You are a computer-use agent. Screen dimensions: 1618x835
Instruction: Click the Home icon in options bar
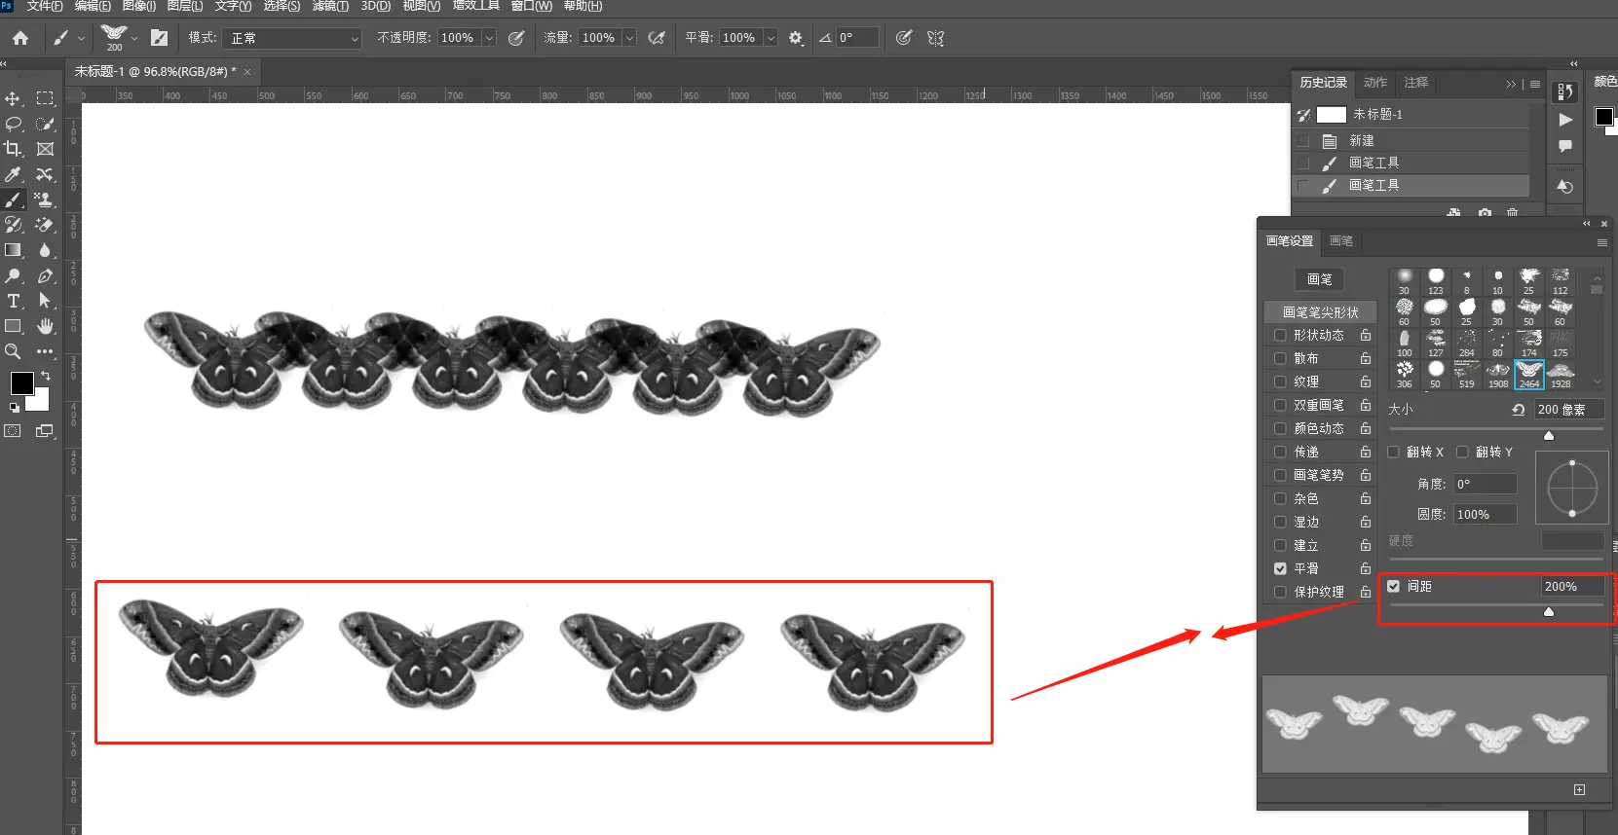tap(20, 38)
